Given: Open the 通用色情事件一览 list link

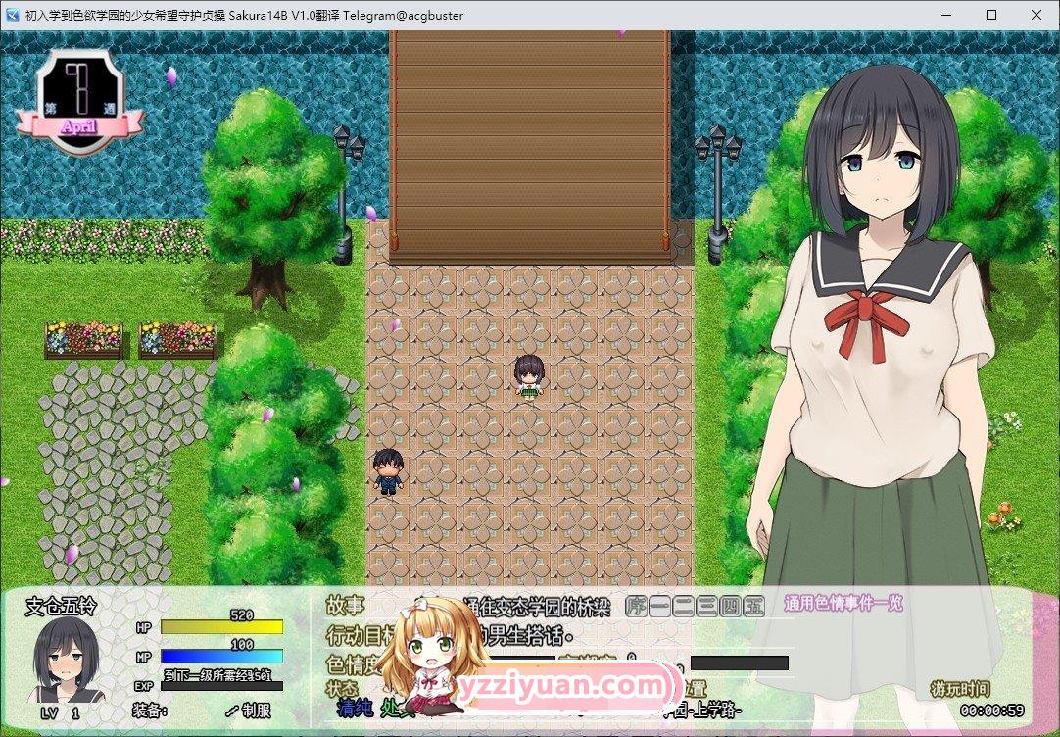Looking at the screenshot, I should 843,604.
